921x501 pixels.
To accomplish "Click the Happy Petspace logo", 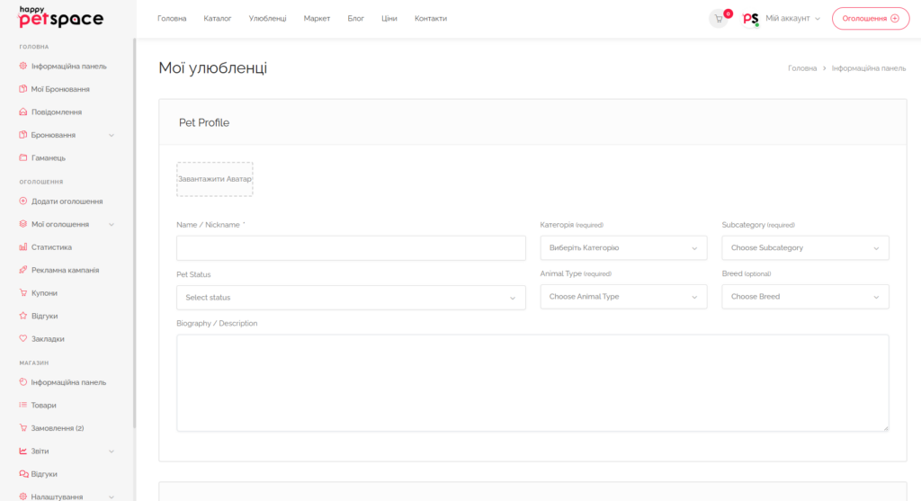I will (61, 17).
